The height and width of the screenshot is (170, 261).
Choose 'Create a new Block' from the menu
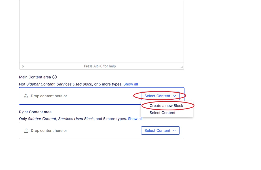[x=166, y=106]
